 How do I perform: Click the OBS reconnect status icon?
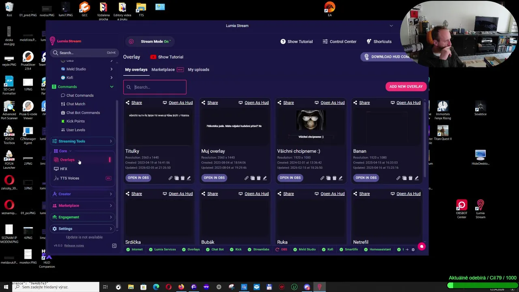pos(277,249)
